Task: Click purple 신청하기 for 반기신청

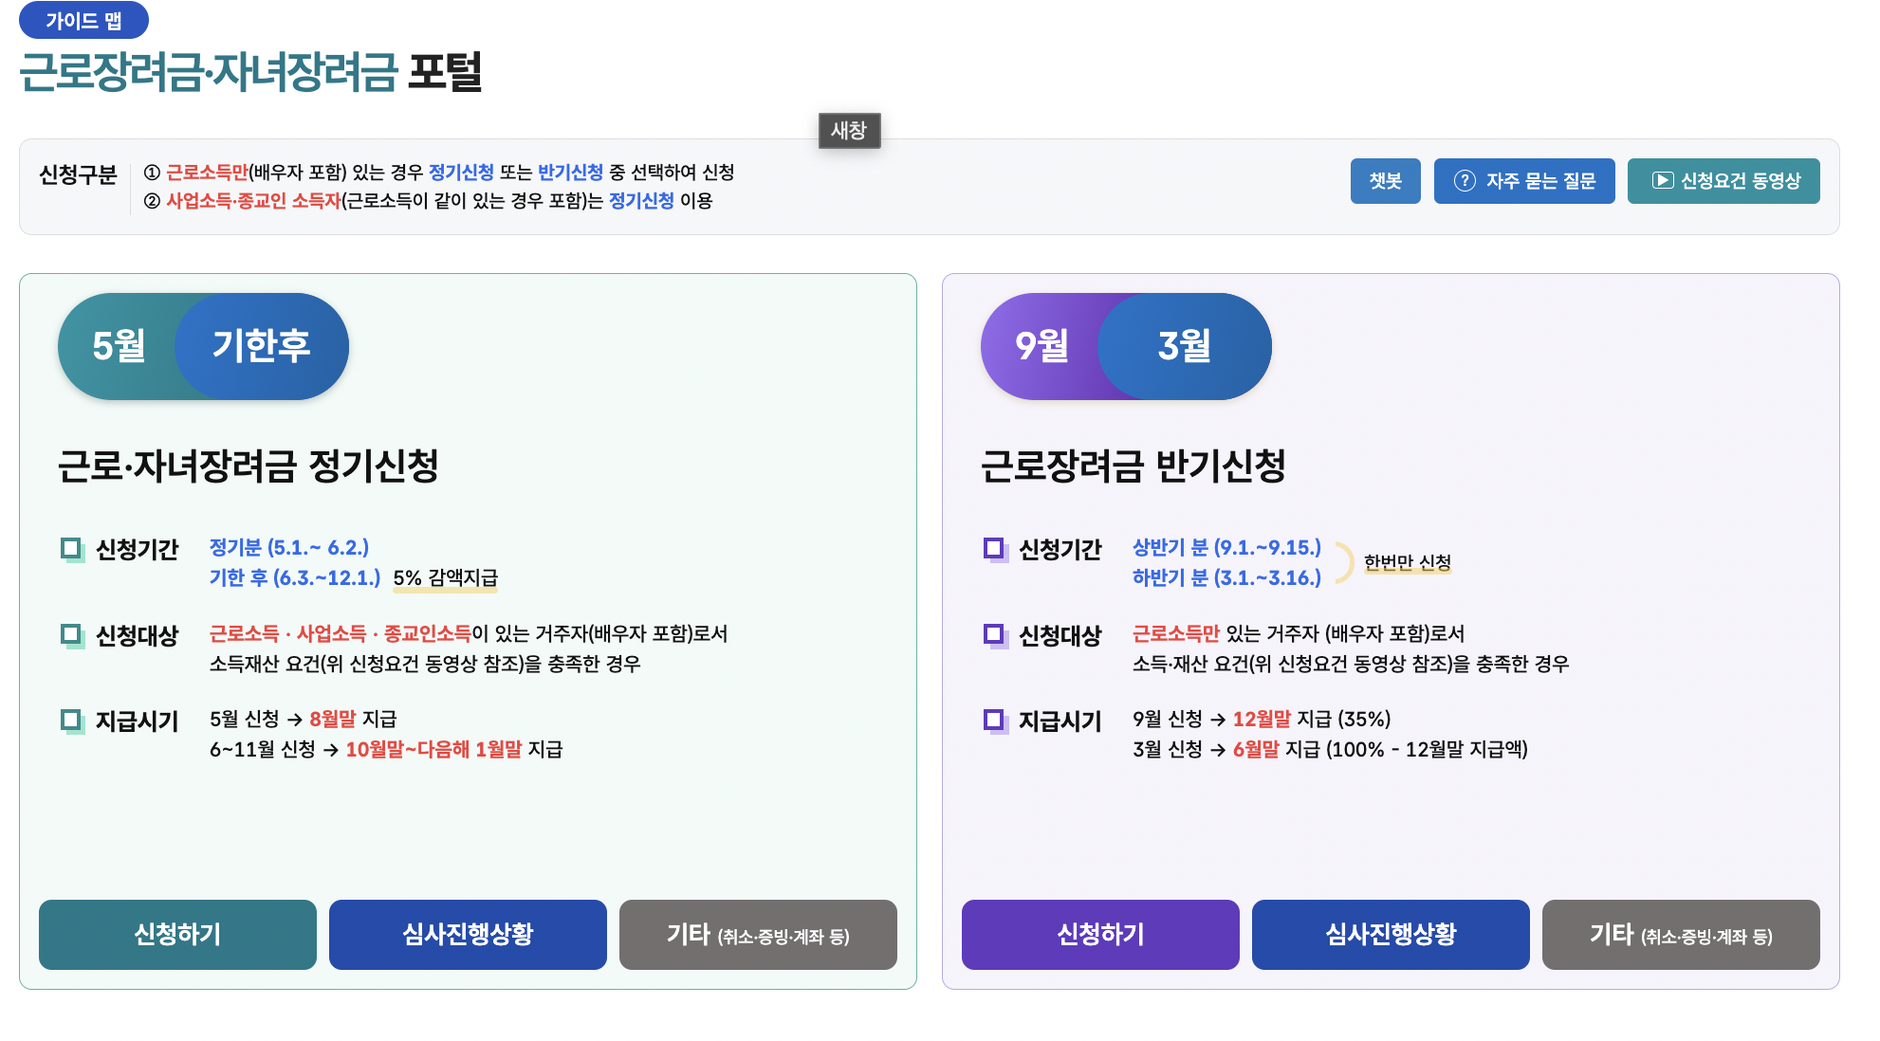Action: [1100, 935]
